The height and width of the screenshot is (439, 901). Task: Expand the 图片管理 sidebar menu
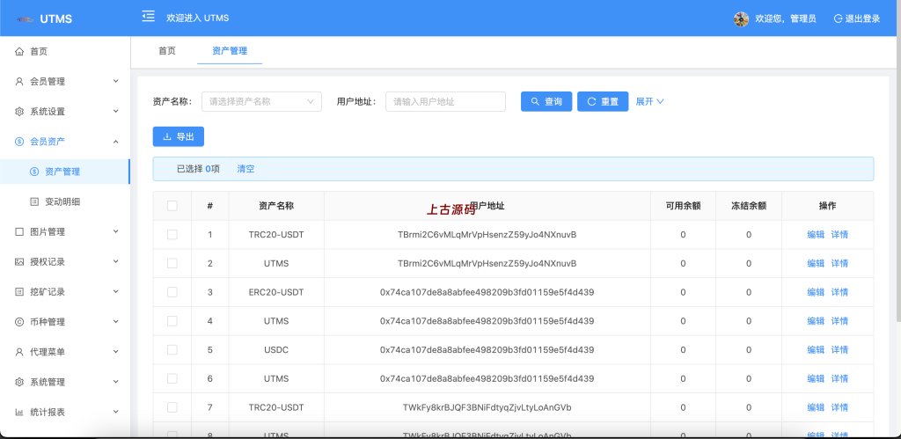tap(115, 231)
